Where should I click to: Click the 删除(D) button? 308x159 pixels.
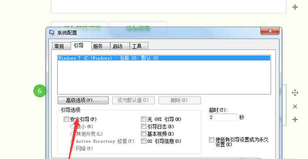coord(180,100)
